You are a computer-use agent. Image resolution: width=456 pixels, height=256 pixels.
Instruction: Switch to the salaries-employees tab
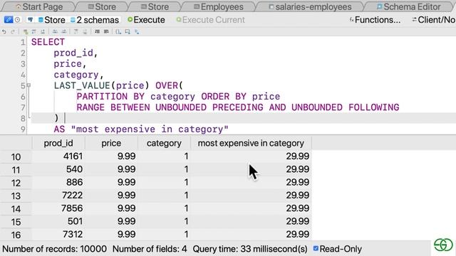click(x=310, y=6)
